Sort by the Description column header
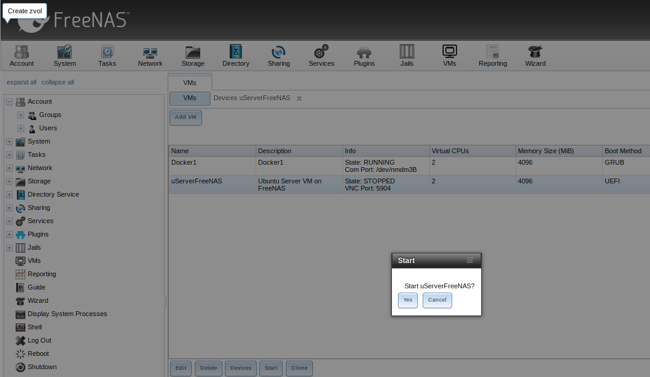The width and height of the screenshot is (650, 377). click(299, 151)
